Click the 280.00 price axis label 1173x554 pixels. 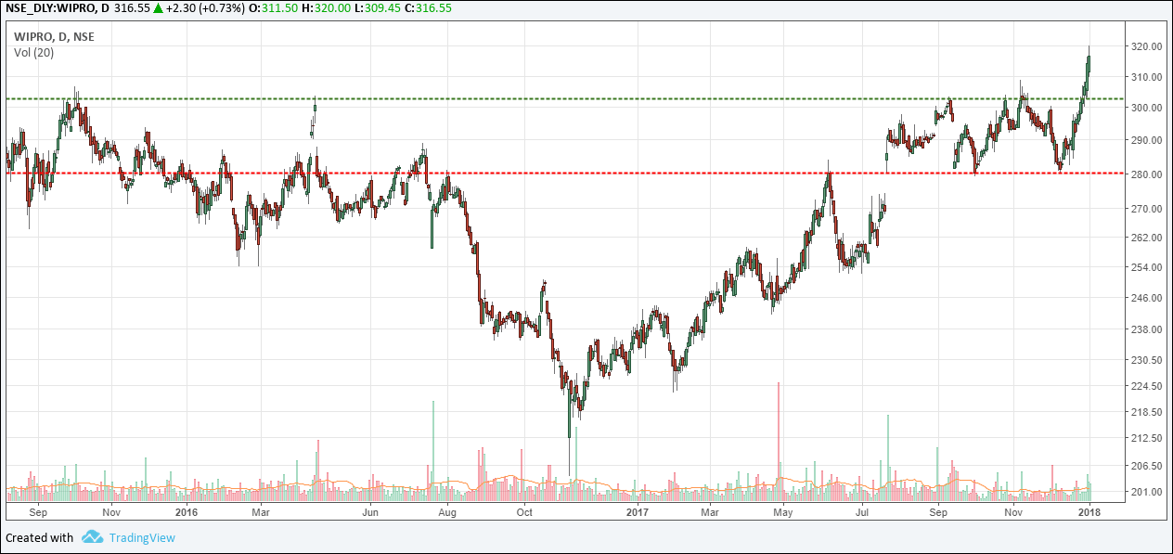pos(1149,174)
